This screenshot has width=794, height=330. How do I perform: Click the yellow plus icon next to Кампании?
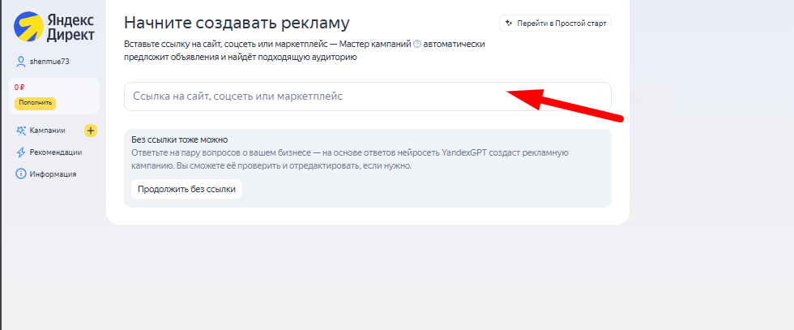(91, 131)
